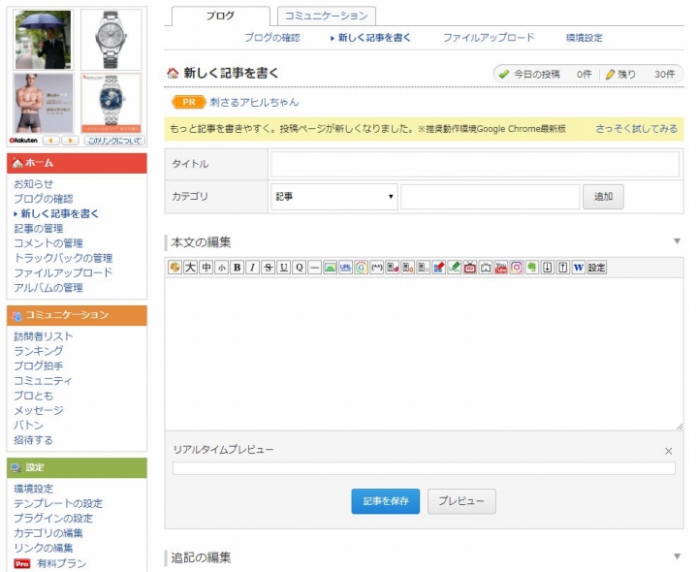The image size is (698, 572).
Task: Click the green pen icon in toolbar
Action: coord(454,268)
